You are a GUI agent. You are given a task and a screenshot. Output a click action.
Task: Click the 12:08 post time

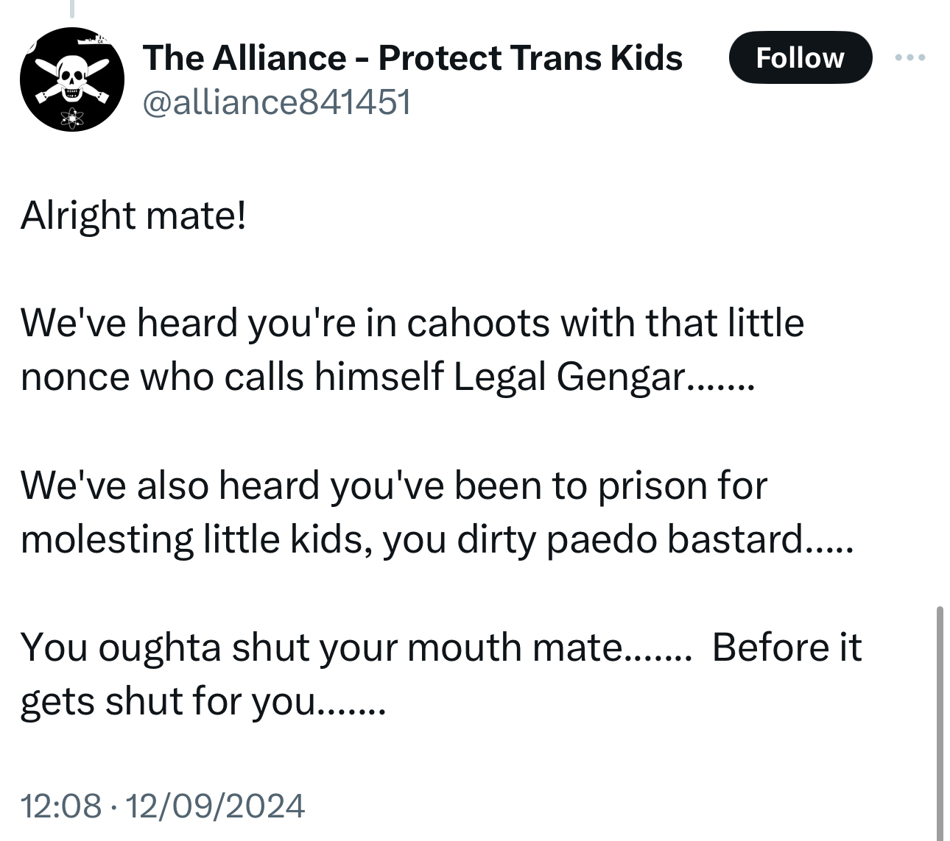[x=61, y=805]
